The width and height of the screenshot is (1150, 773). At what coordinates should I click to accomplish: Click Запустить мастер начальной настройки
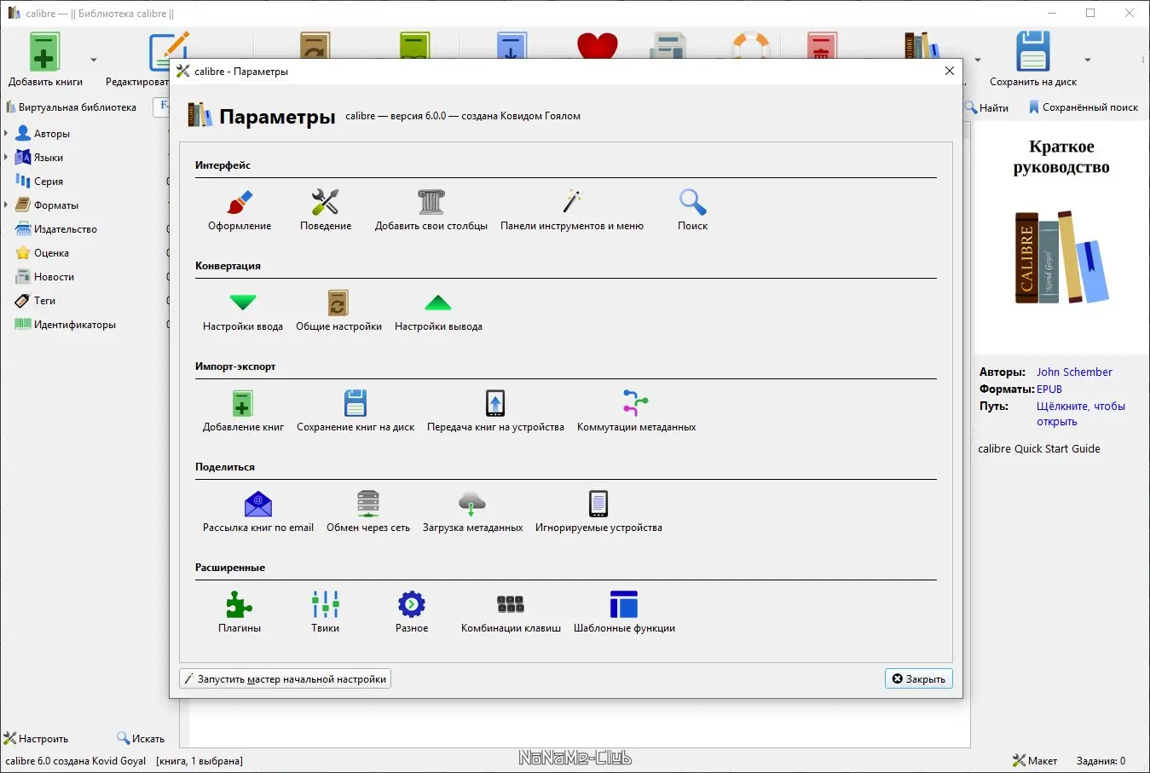pyautogui.click(x=286, y=679)
